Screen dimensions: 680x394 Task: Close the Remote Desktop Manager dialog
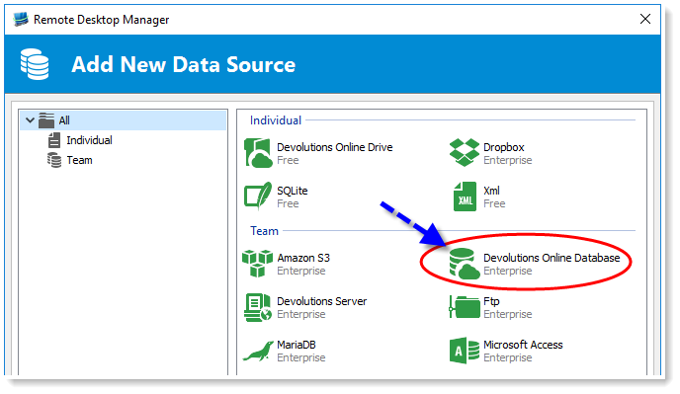(645, 19)
